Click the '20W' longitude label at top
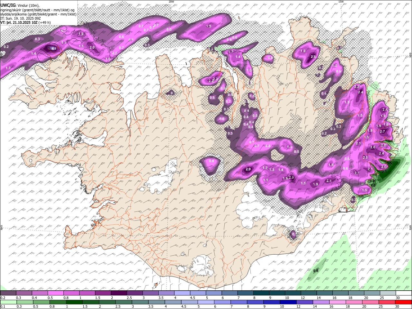Screen dimensions: 412x309 tap(171, 2)
